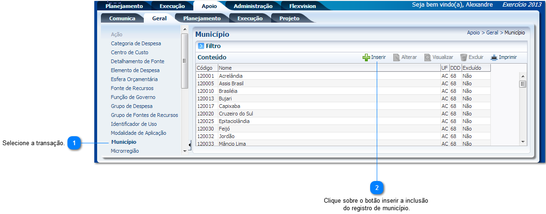This screenshot has height=214, width=546.
Task: Open Centro de Custo in the sidebar
Action: (x=130, y=52)
